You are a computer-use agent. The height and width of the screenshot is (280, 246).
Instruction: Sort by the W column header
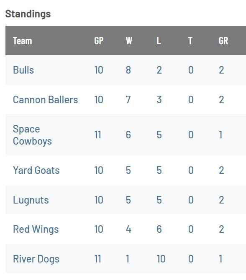(x=129, y=41)
